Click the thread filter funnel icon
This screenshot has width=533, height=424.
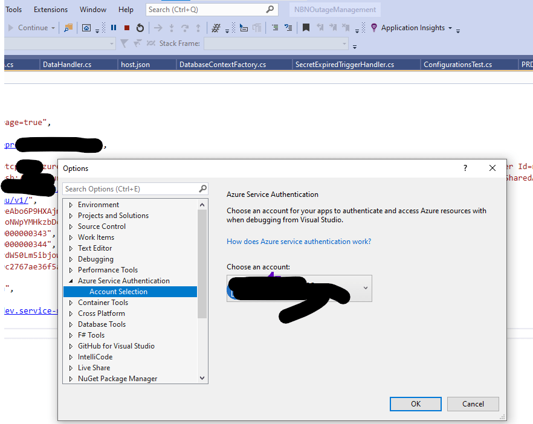coord(124,43)
